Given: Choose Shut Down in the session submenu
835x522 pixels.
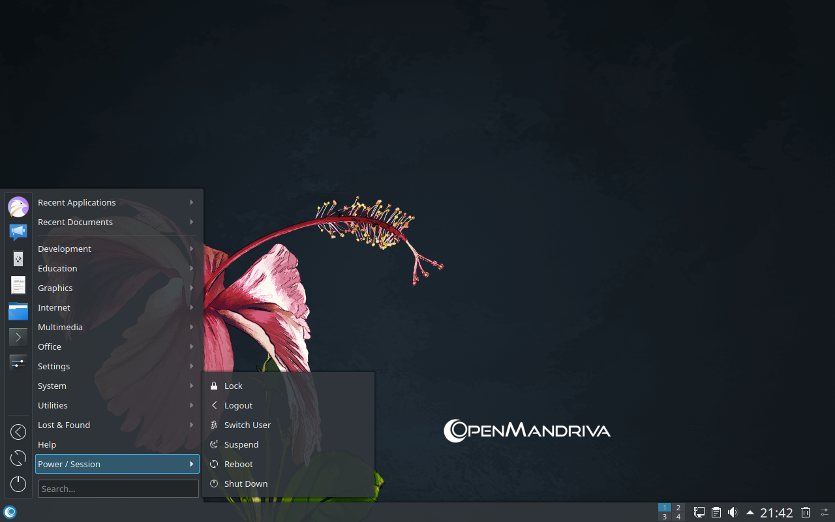Looking at the screenshot, I should click(x=246, y=484).
